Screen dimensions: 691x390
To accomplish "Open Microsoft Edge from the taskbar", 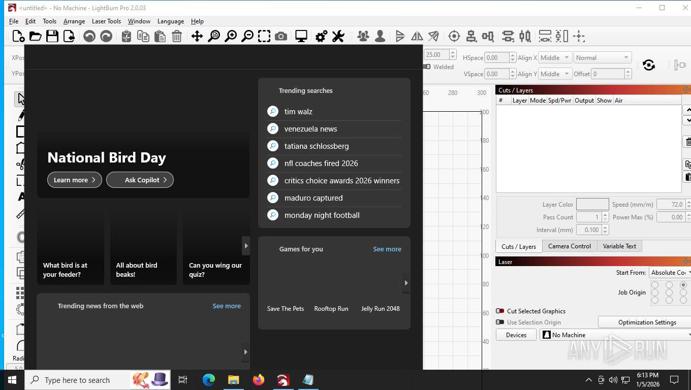I will pyautogui.click(x=209, y=380).
